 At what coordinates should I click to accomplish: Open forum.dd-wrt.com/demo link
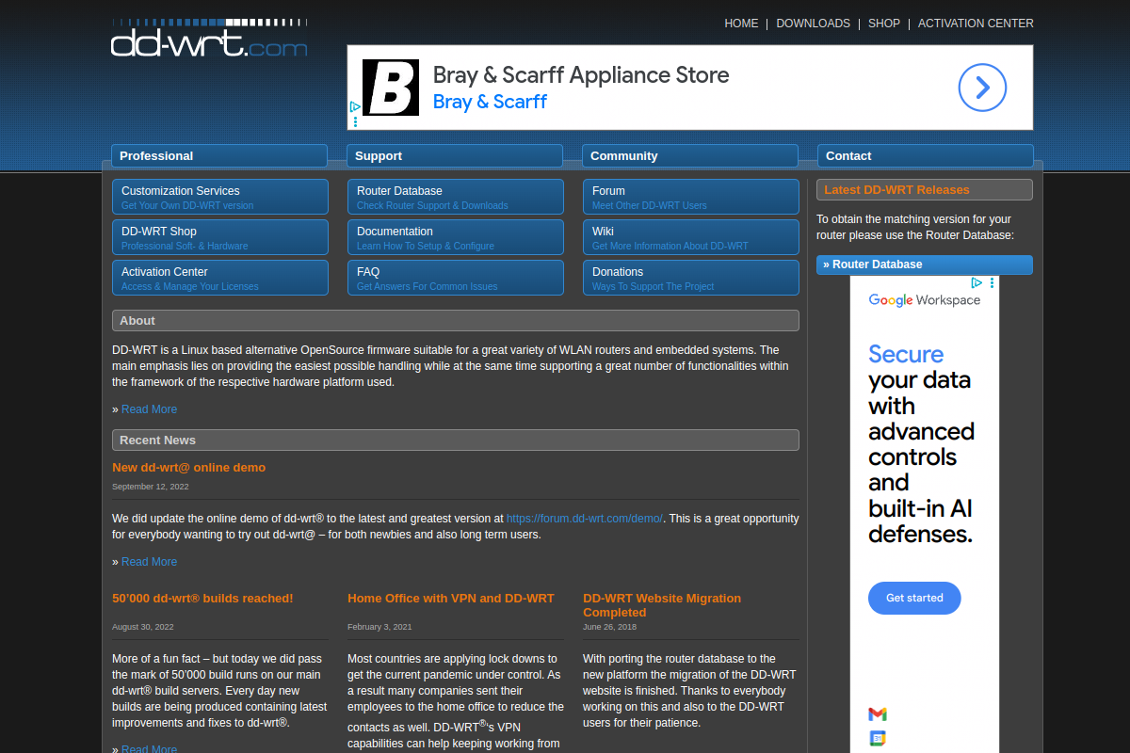[585, 519]
